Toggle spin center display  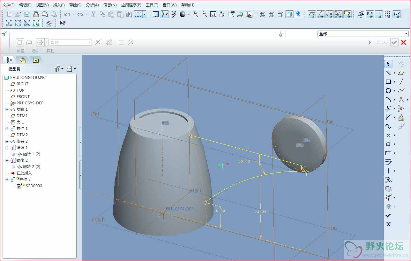point(165,14)
